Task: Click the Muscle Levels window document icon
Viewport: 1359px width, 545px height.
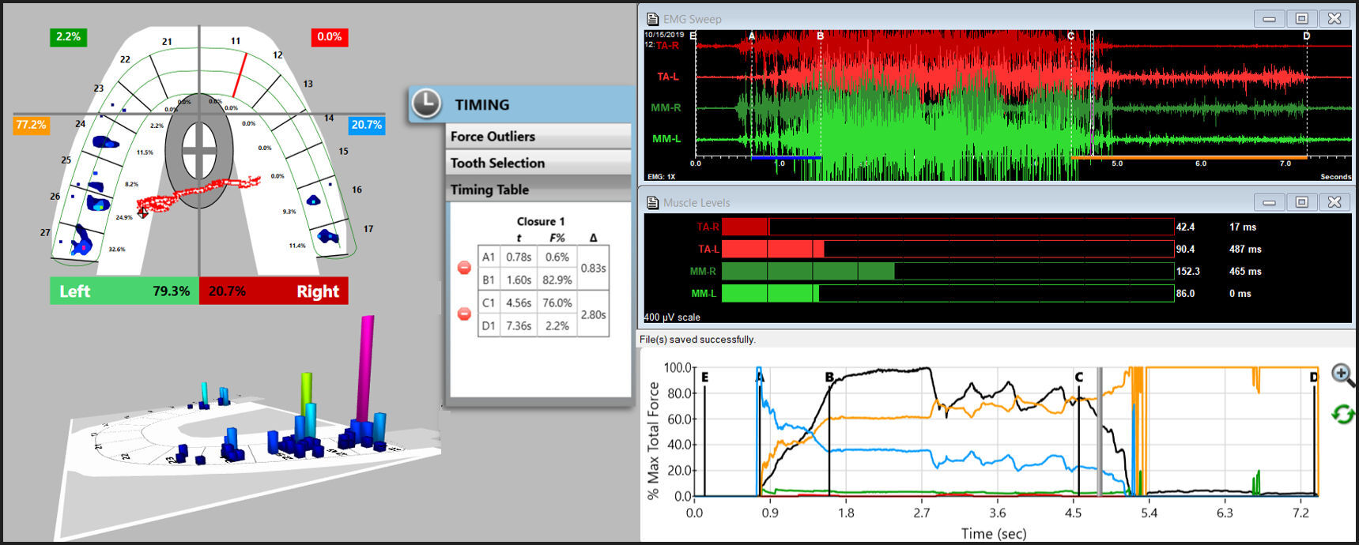Action: pos(652,202)
